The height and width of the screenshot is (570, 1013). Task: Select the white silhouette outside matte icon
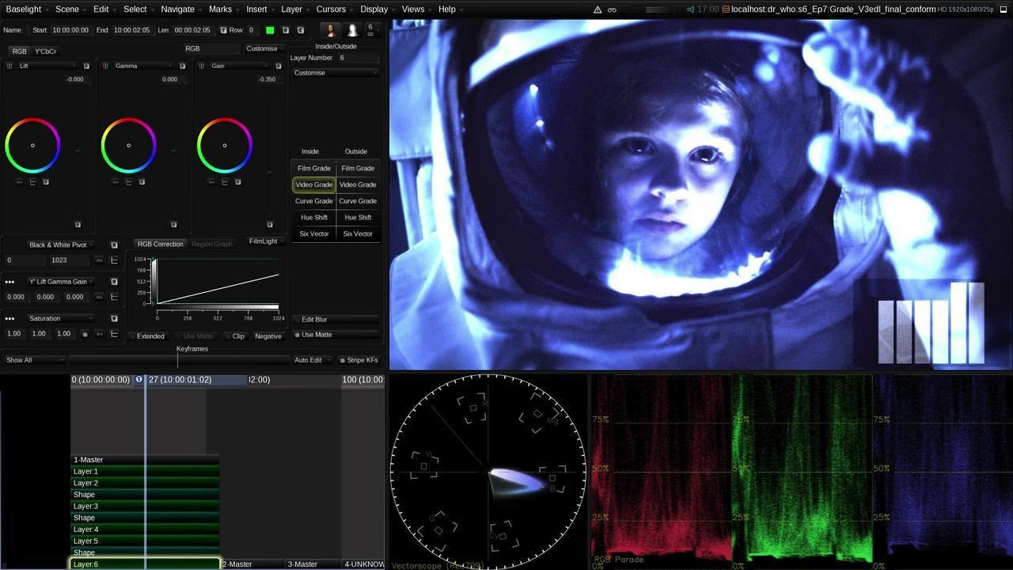[x=353, y=30]
